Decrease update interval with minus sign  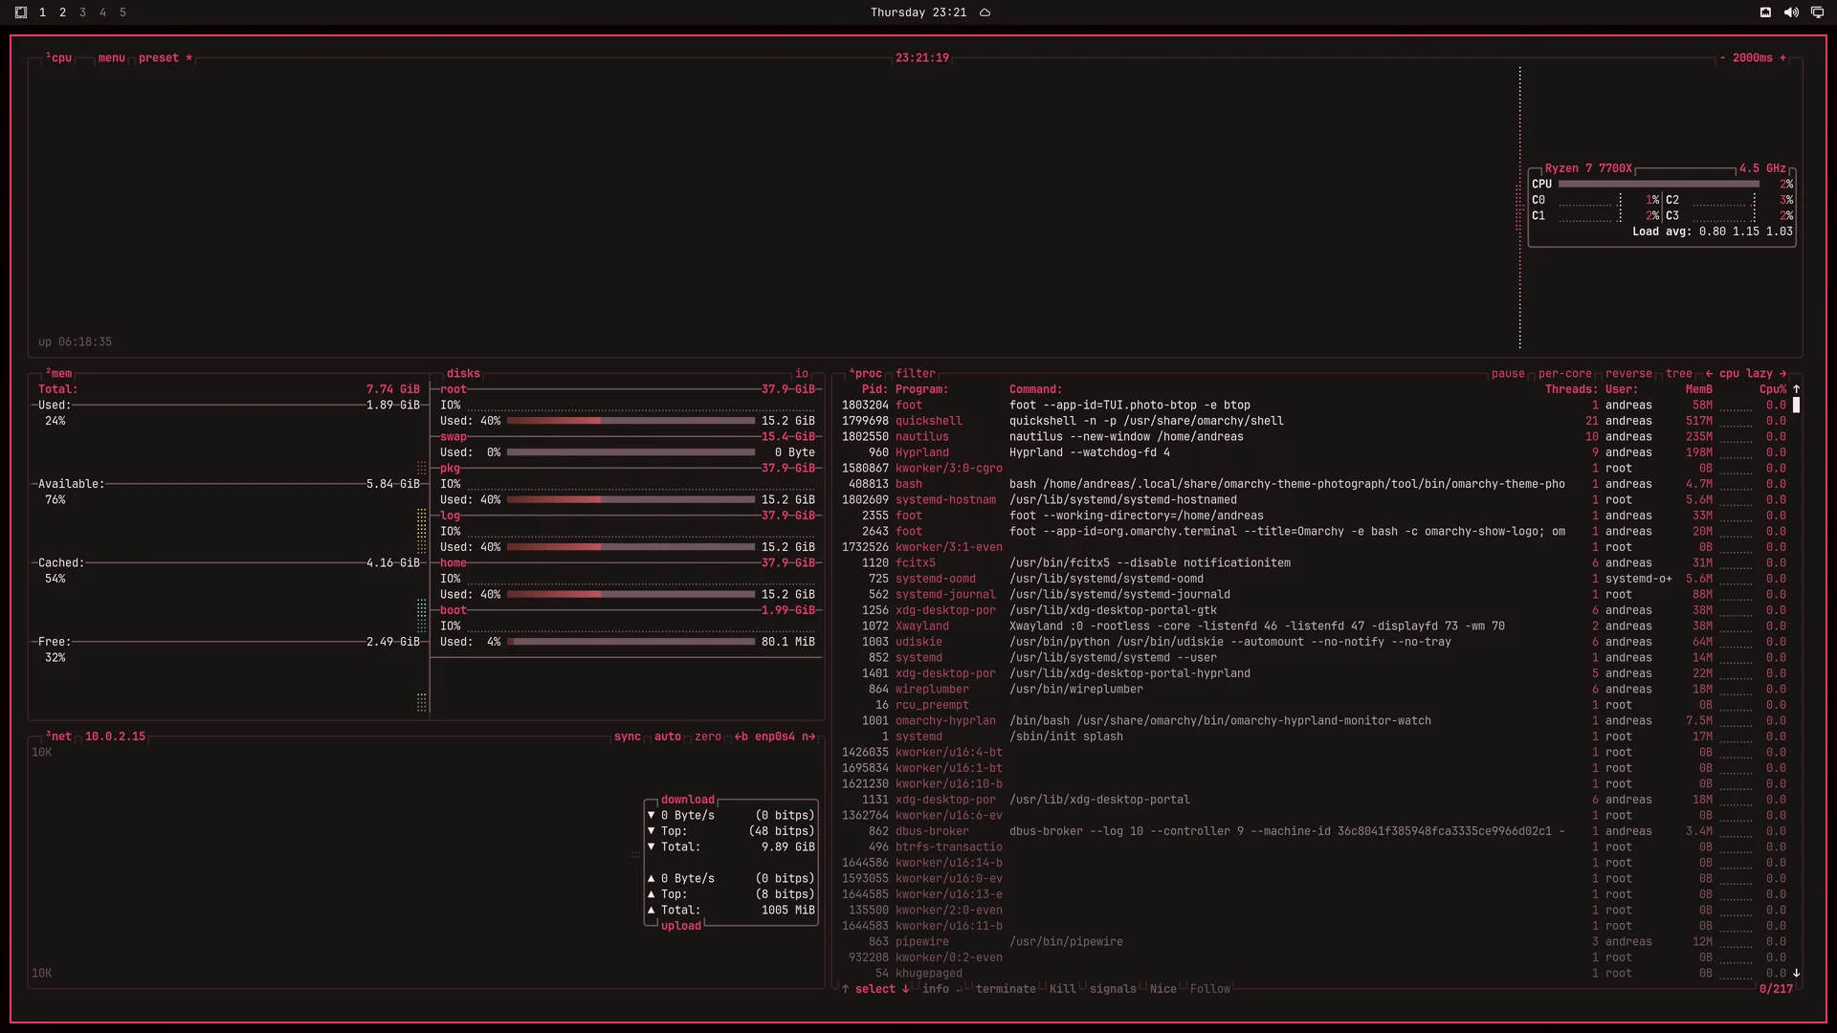pos(1722,58)
